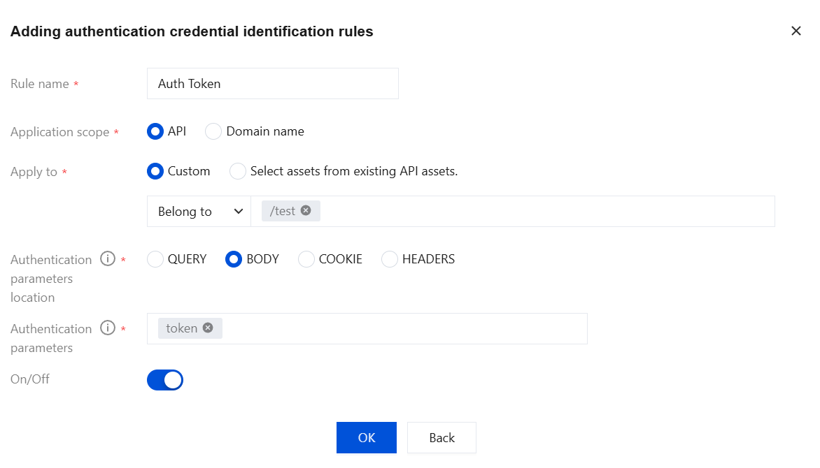Viewport: 820px width, 468px height.
Task: Show info icon beside token parameters field
Action: coord(108,328)
